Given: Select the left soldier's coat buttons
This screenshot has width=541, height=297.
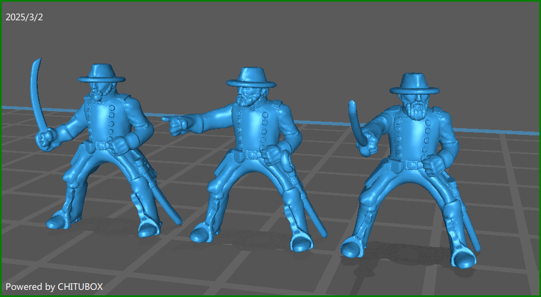Looking at the screenshot, I should point(109,123).
